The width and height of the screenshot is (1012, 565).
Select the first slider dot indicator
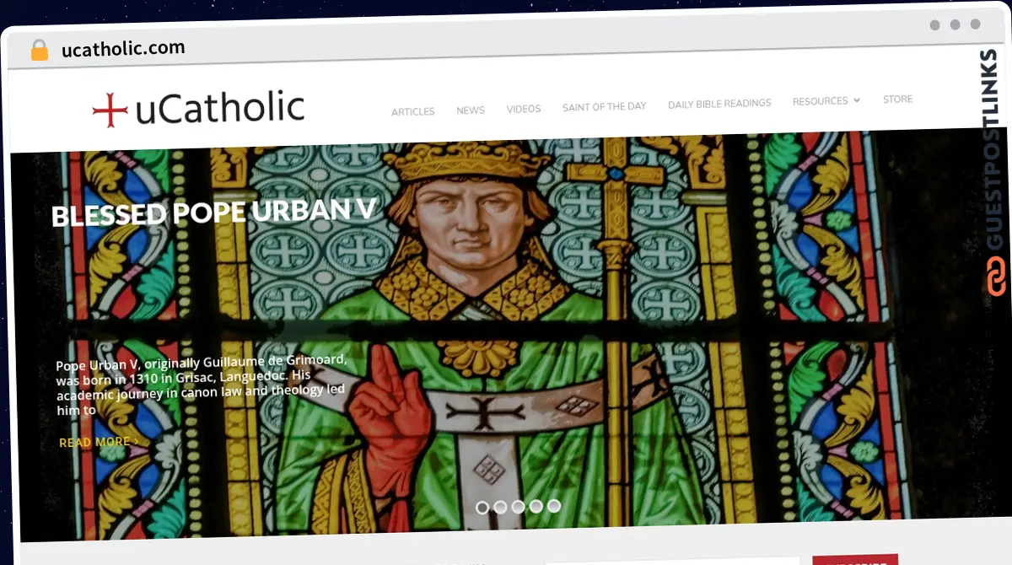coord(482,508)
